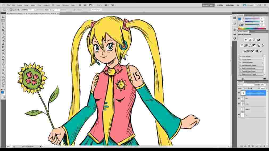269x151 pixels.
Task: Click the Vibrance adjustment icon
Action: pyautogui.click(x=242, y=45)
